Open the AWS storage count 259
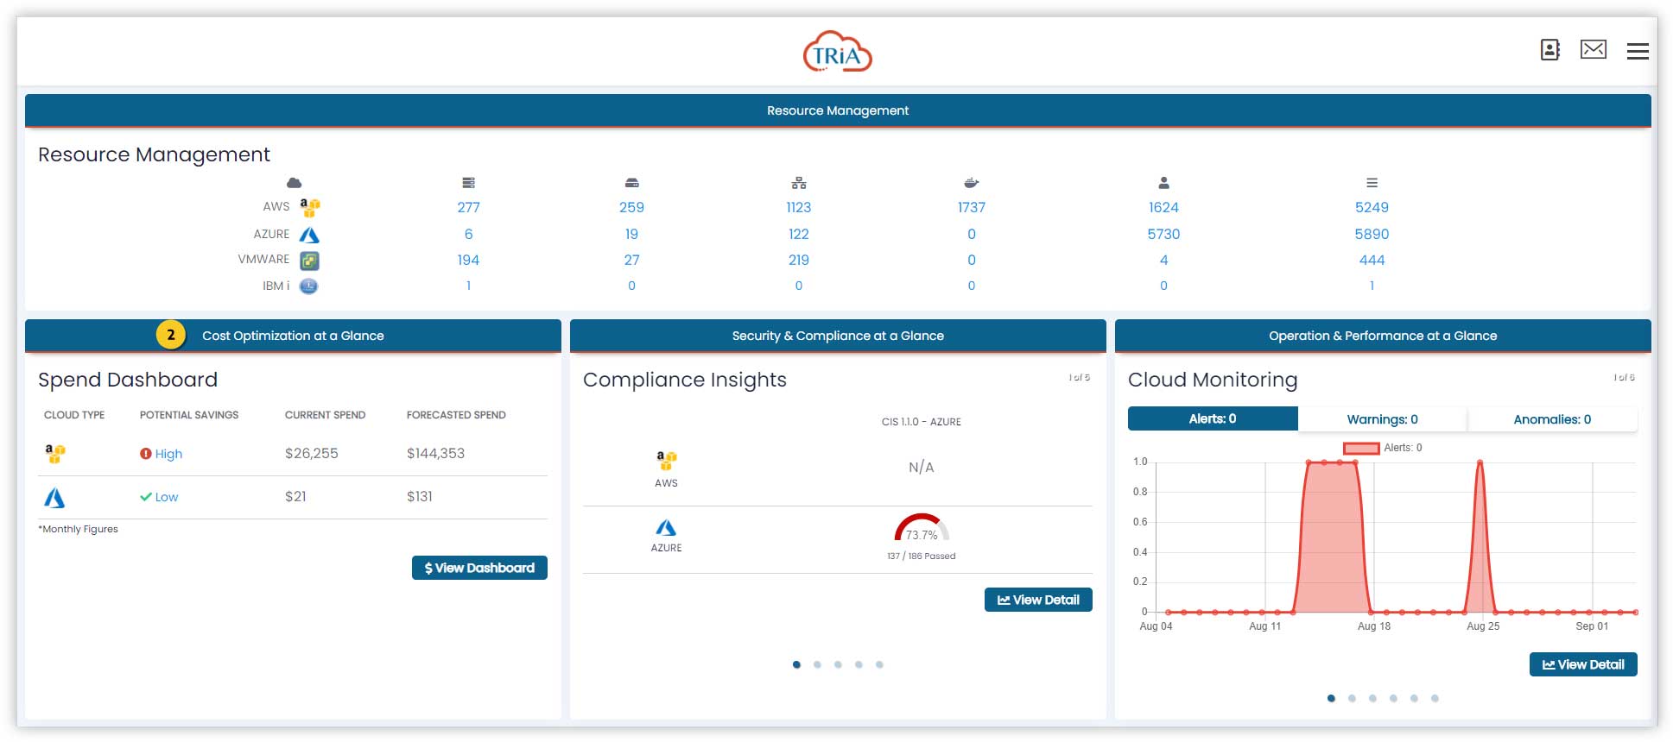1673x742 pixels. (x=631, y=207)
